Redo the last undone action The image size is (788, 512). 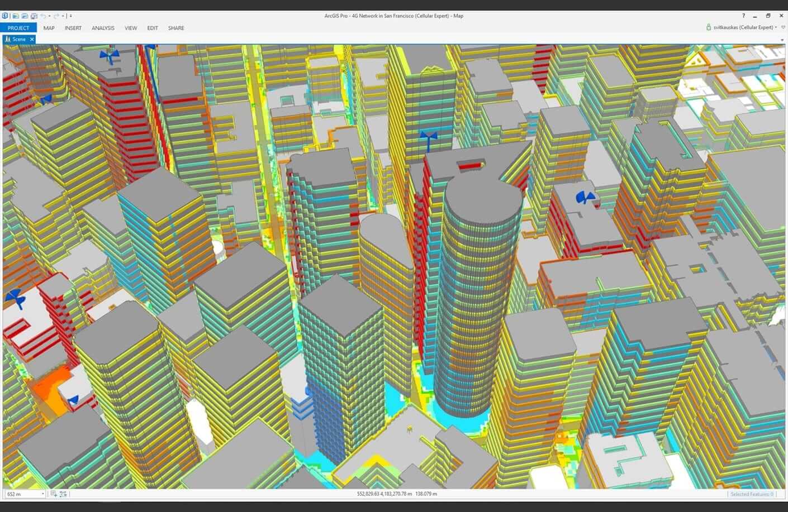click(57, 16)
